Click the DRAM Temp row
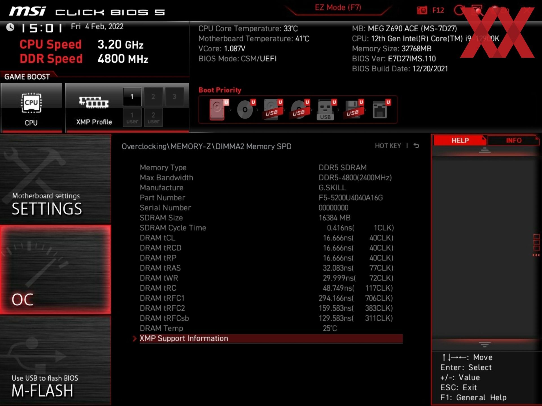The height and width of the screenshot is (406, 542). pyautogui.click(x=271, y=328)
